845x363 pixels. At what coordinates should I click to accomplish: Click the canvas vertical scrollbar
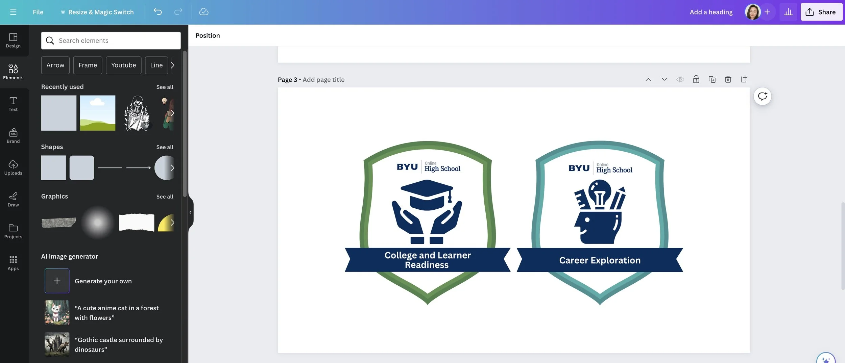[843, 246]
